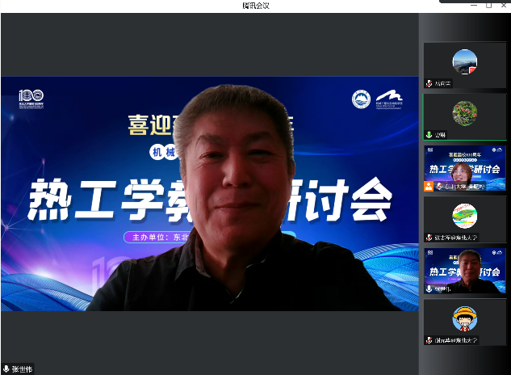Screen dimensions: 511x375
Task: Click the main speaker video area
Action: coord(210,194)
